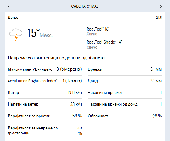Image resolution: width=170 pixels, height=141 pixels.
Task: Click the САБОТА, 24 МАЈ date header
Action: 85,6
